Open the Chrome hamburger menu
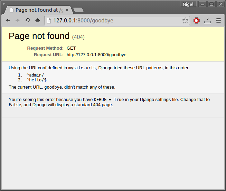Image resolution: width=226 pixels, height=191 pixels. (218, 21)
